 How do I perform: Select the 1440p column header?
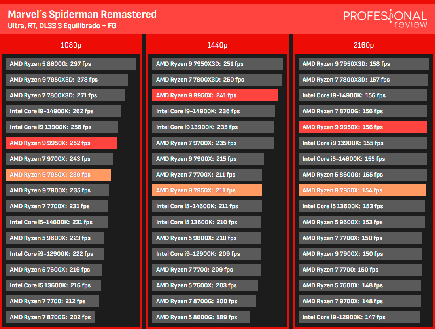click(217, 45)
